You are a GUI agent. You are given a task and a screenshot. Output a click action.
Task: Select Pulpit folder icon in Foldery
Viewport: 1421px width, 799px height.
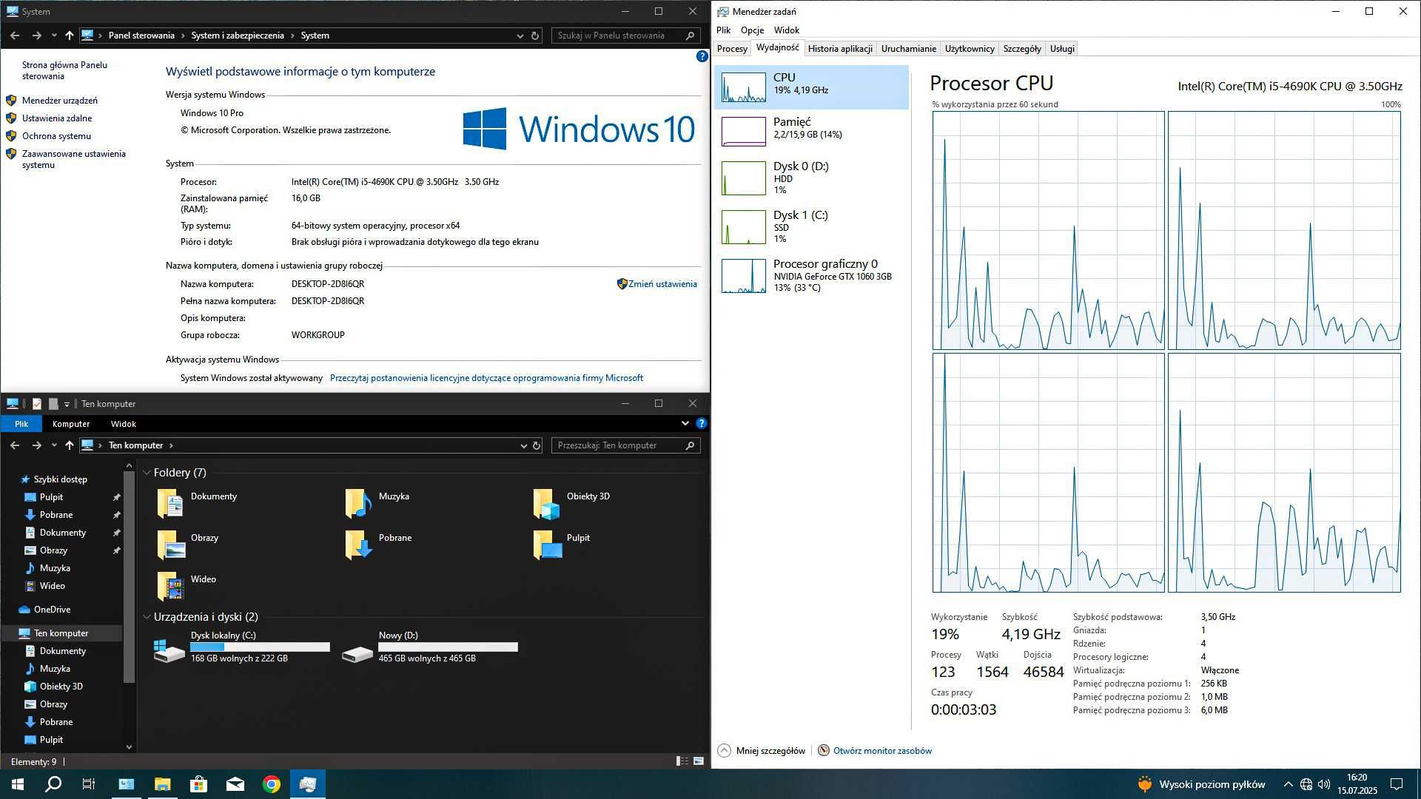point(546,545)
